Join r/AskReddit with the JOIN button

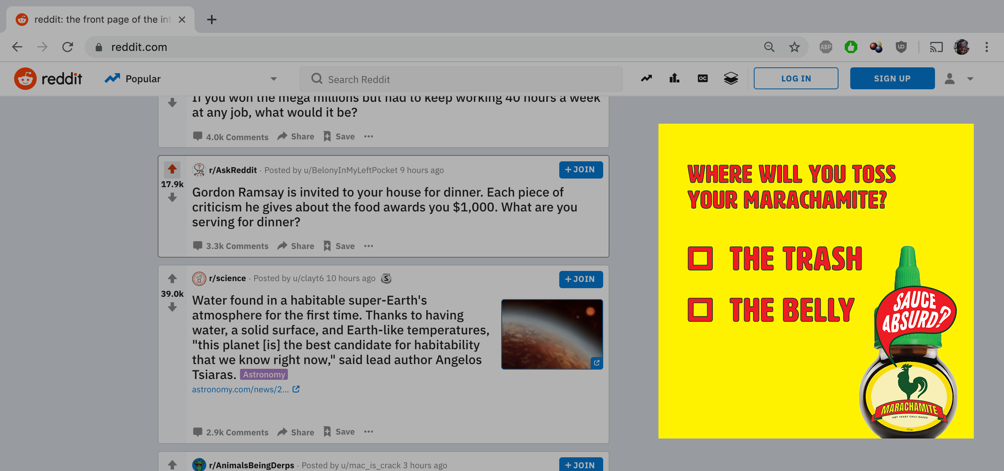[x=580, y=170]
